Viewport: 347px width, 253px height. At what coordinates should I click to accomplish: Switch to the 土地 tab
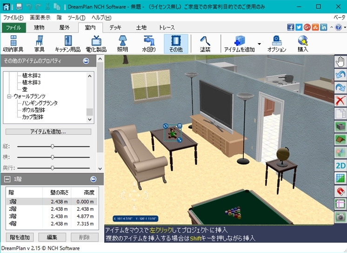point(141,27)
